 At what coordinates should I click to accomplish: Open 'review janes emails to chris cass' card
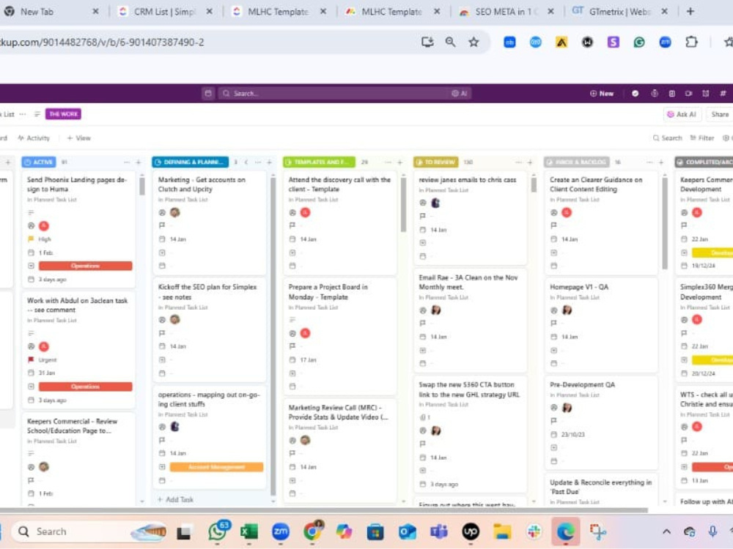pos(471,218)
